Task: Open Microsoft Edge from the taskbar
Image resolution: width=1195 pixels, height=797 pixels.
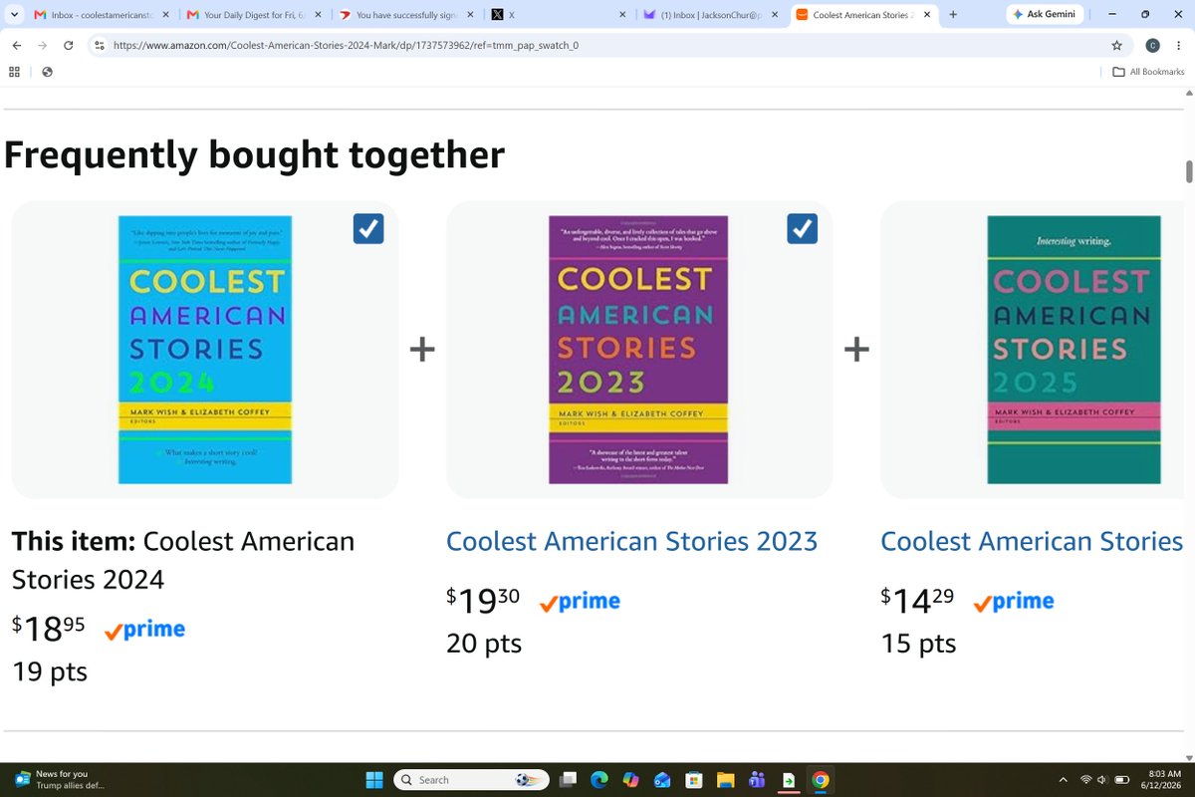Action: coord(598,780)
